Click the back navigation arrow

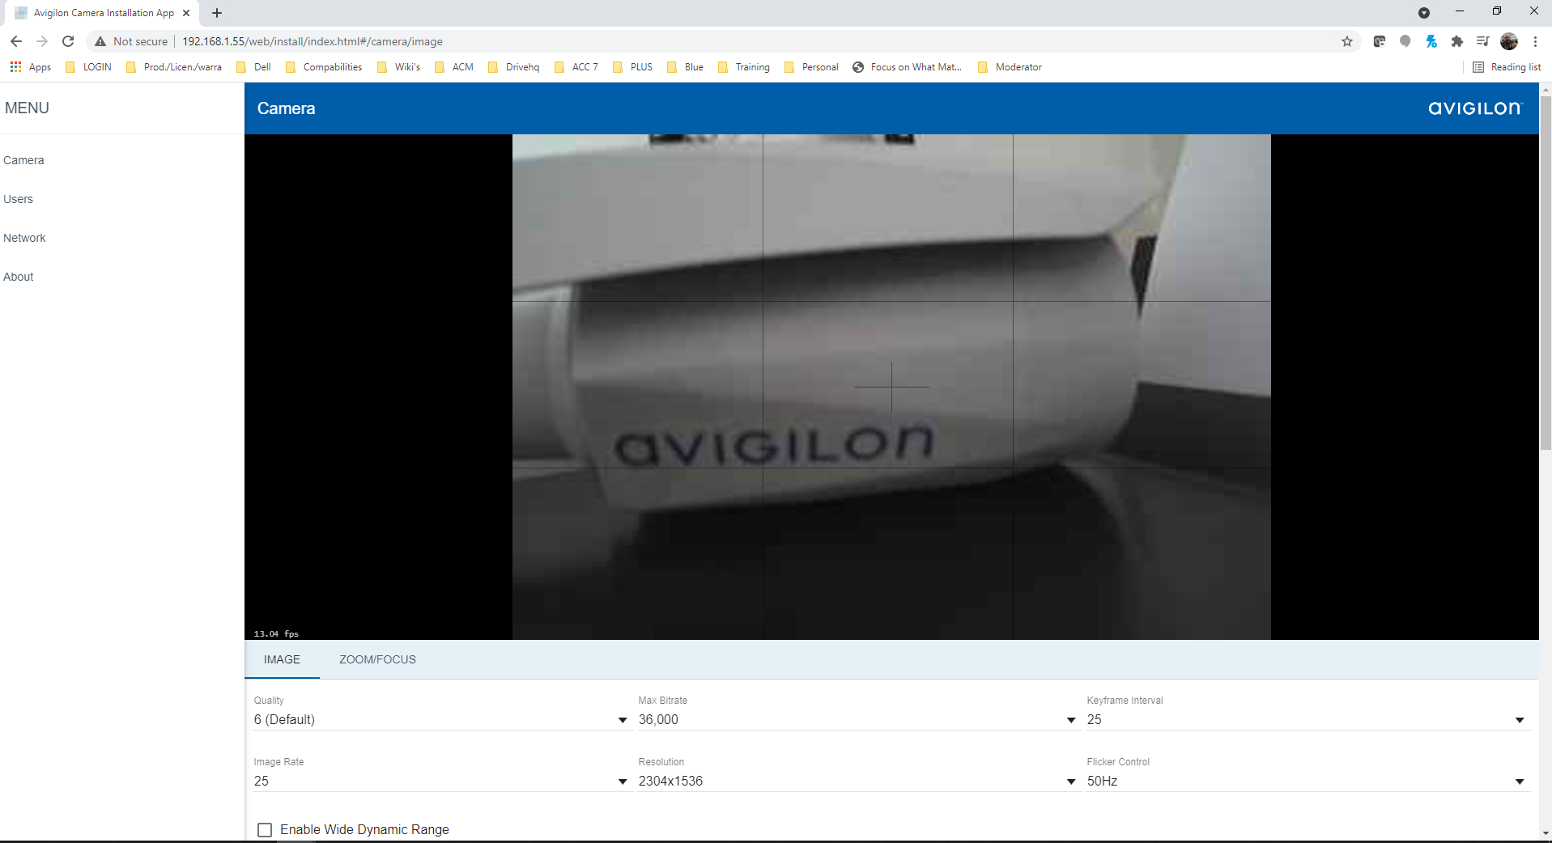16,41
